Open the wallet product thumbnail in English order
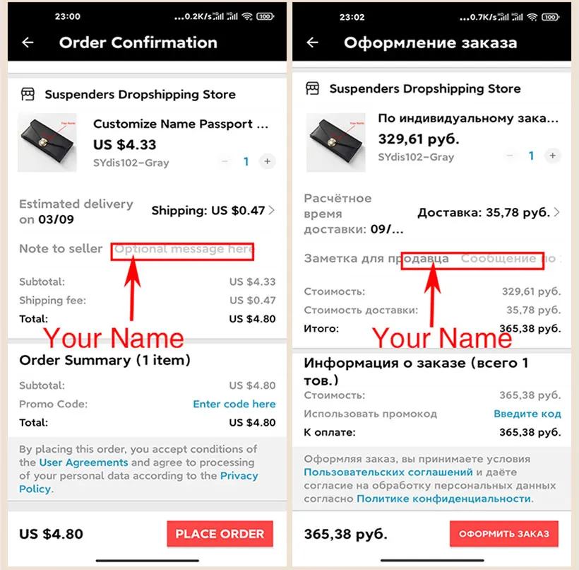579x570 pixels. tap(47, 142)
